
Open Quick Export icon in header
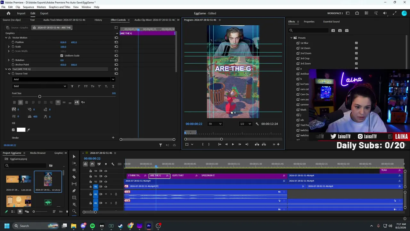(x=357, y=13)
